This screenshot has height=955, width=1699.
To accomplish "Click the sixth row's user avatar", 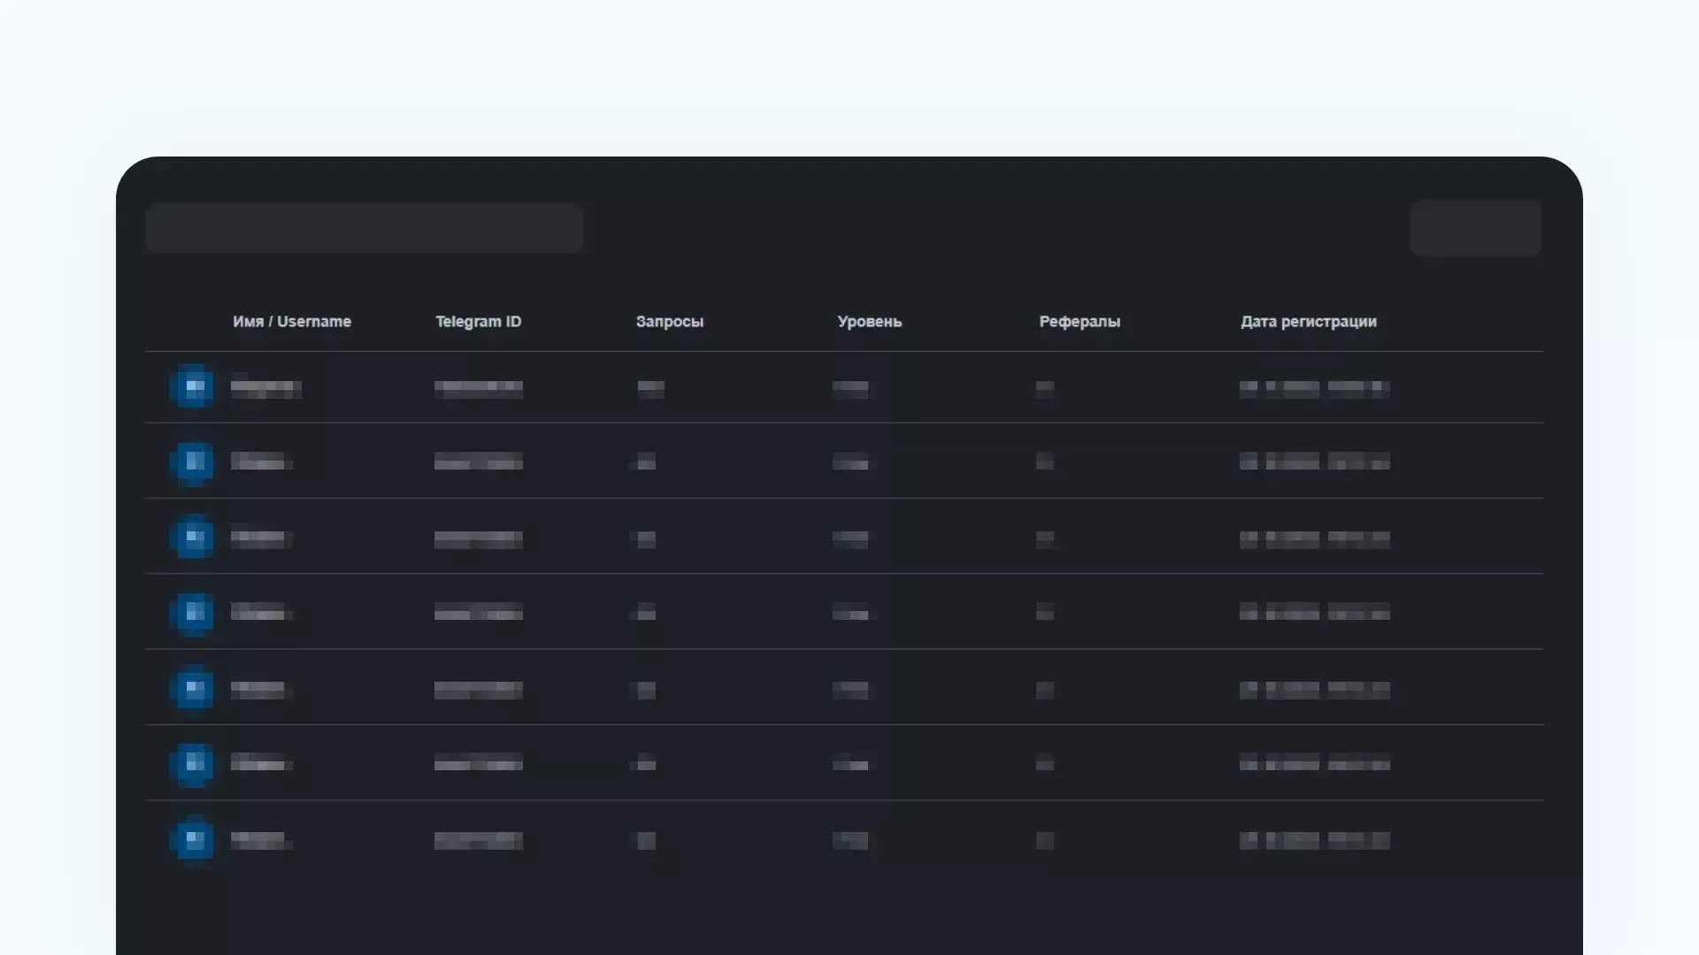I will coord(192,764).
